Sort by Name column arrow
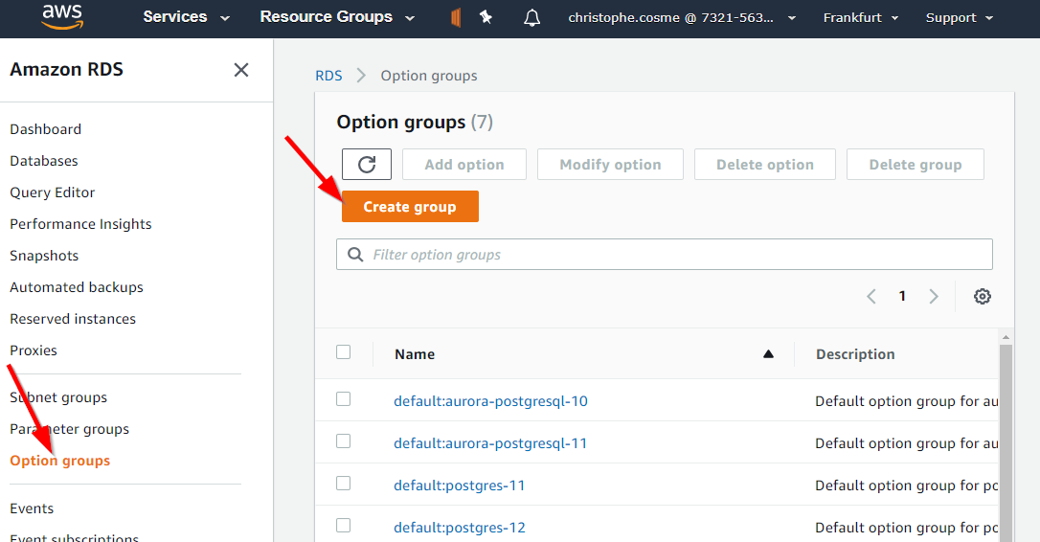Image resolution: width=1040 pixels, height=542 pixels. tap(768, 354)
